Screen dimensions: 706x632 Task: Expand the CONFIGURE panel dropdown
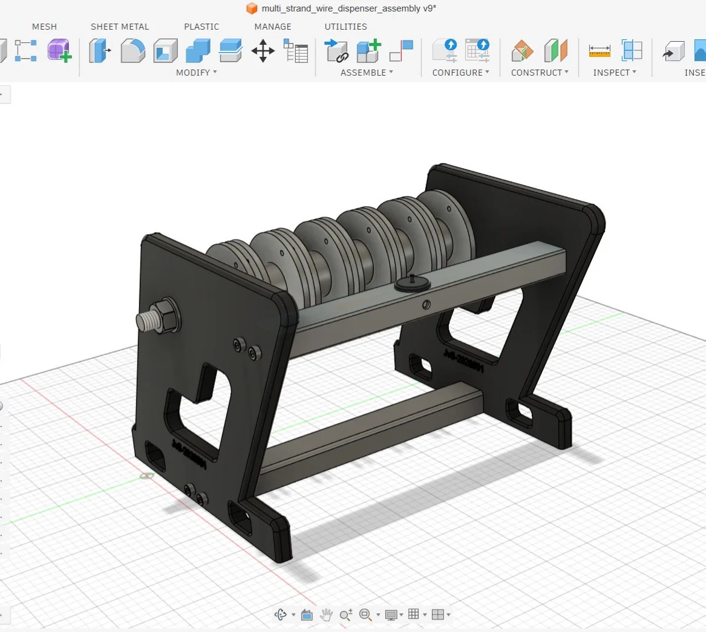pyautogui.click(x=460, y=73)
